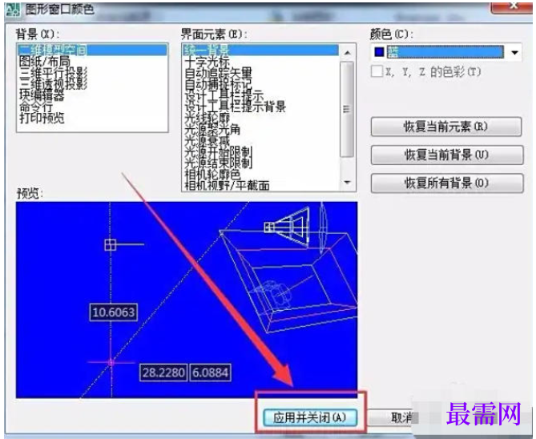Select 打印预览 background context
Viewport: 536px width, 439px height.
pos(42,118)
